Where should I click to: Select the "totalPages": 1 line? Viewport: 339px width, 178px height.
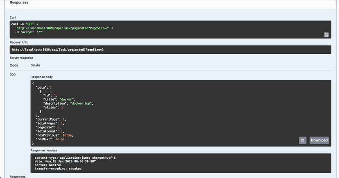pos(50,123)
